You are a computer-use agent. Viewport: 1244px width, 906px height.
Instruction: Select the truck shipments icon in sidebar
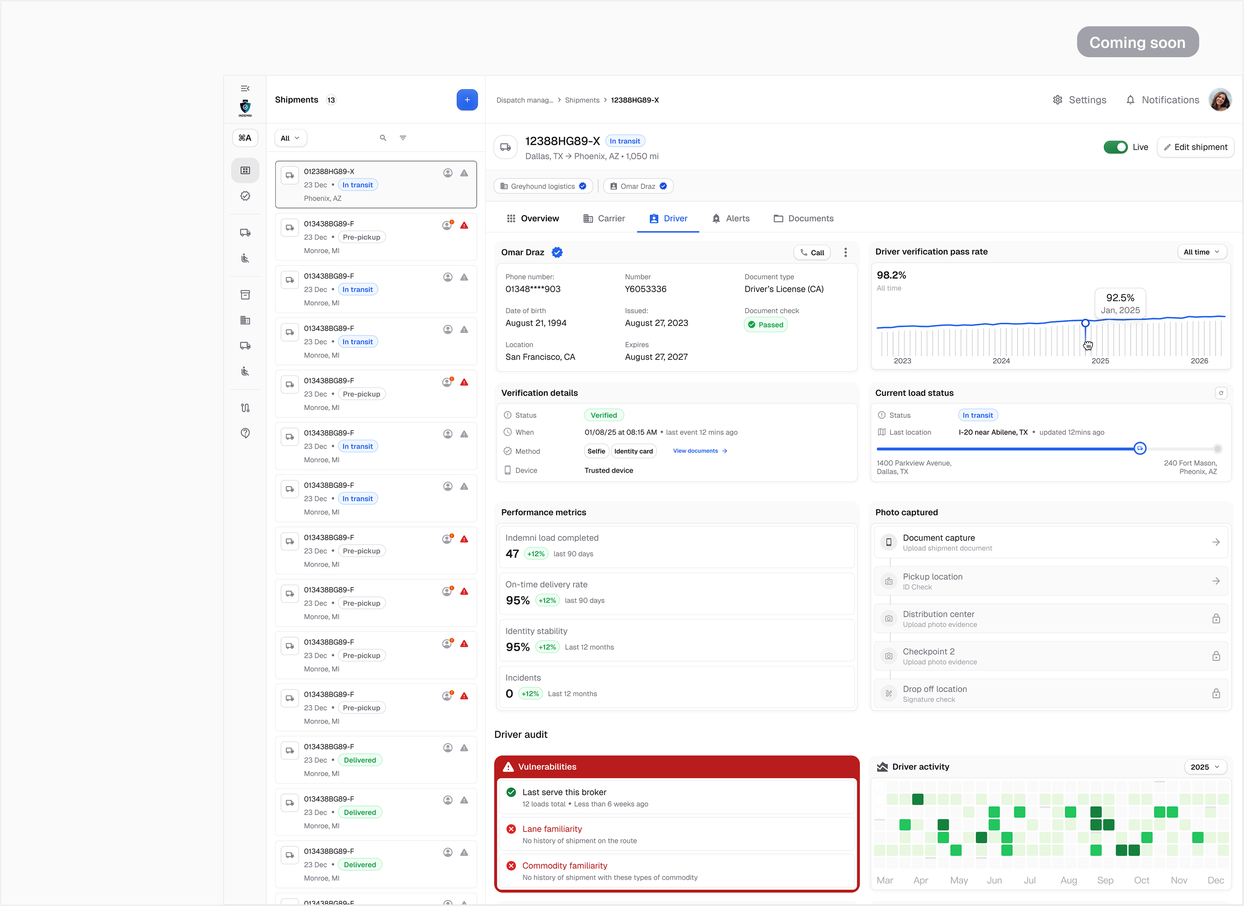[245, 232]
